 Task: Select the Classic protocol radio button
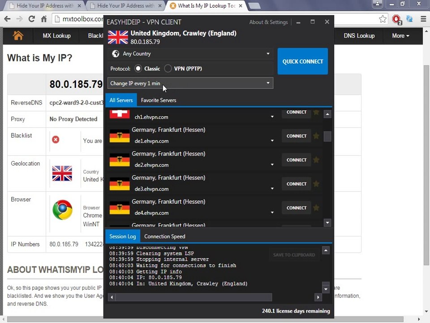click(138, 68)
